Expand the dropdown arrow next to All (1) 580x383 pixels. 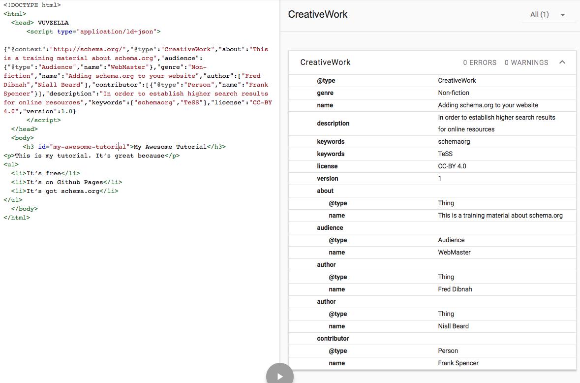click(x=563, y=14)
